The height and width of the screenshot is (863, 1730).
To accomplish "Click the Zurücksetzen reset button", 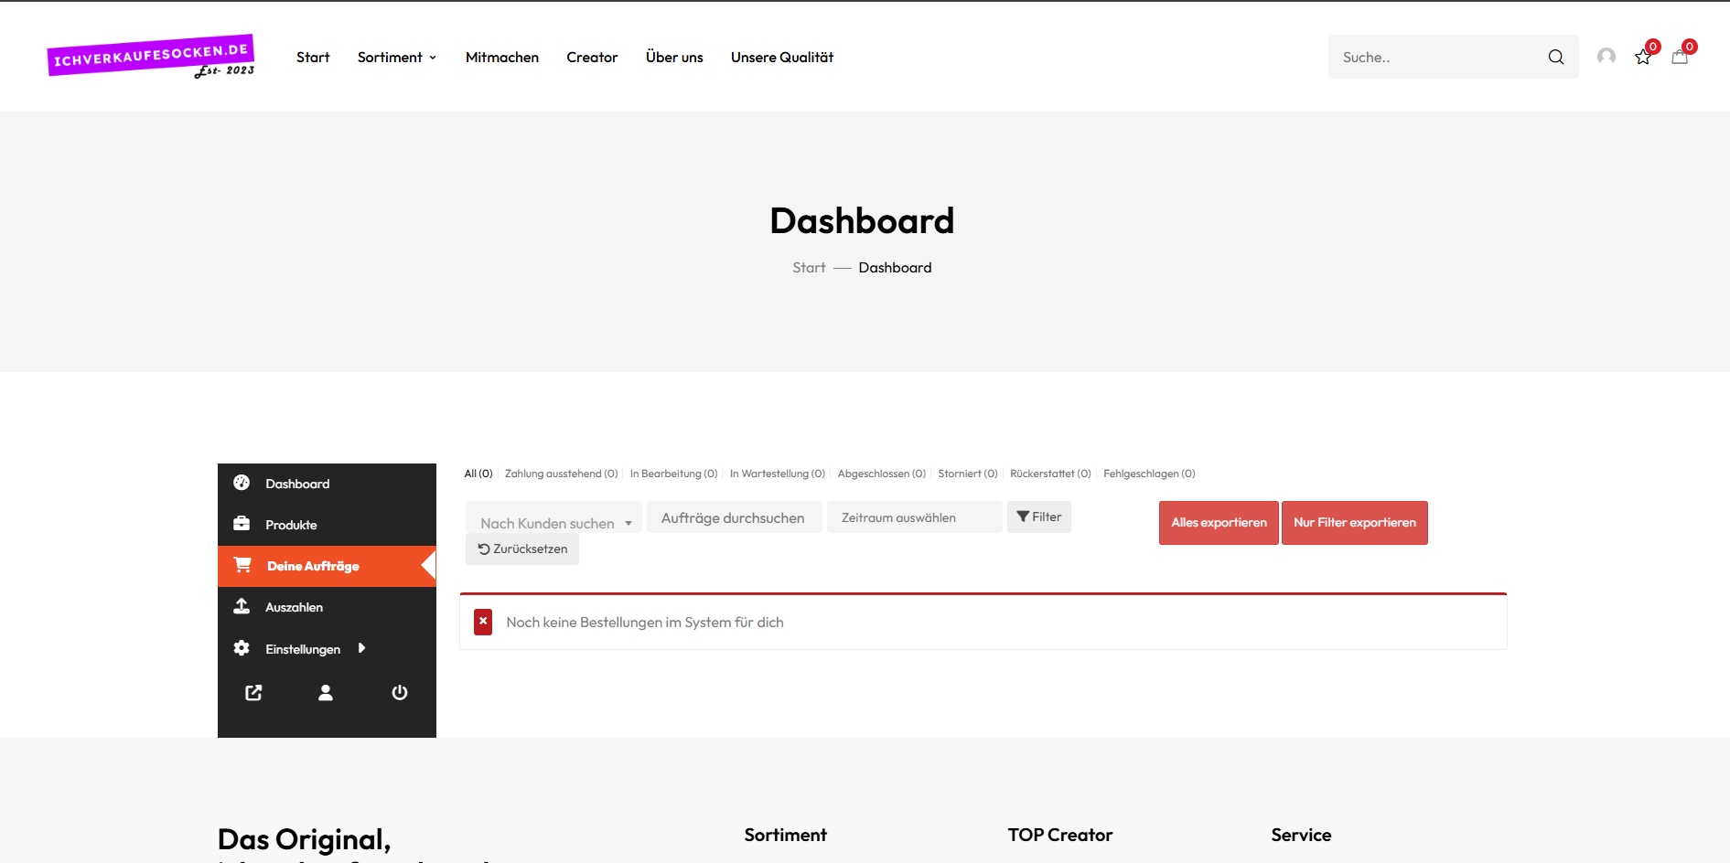I will pyautogui.click(x=522, y=549).
